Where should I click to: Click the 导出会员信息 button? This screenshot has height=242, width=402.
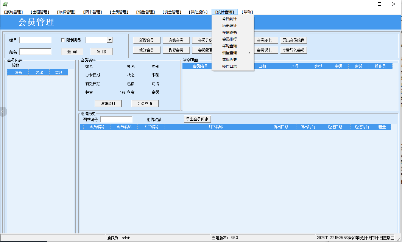click(294, 40)
